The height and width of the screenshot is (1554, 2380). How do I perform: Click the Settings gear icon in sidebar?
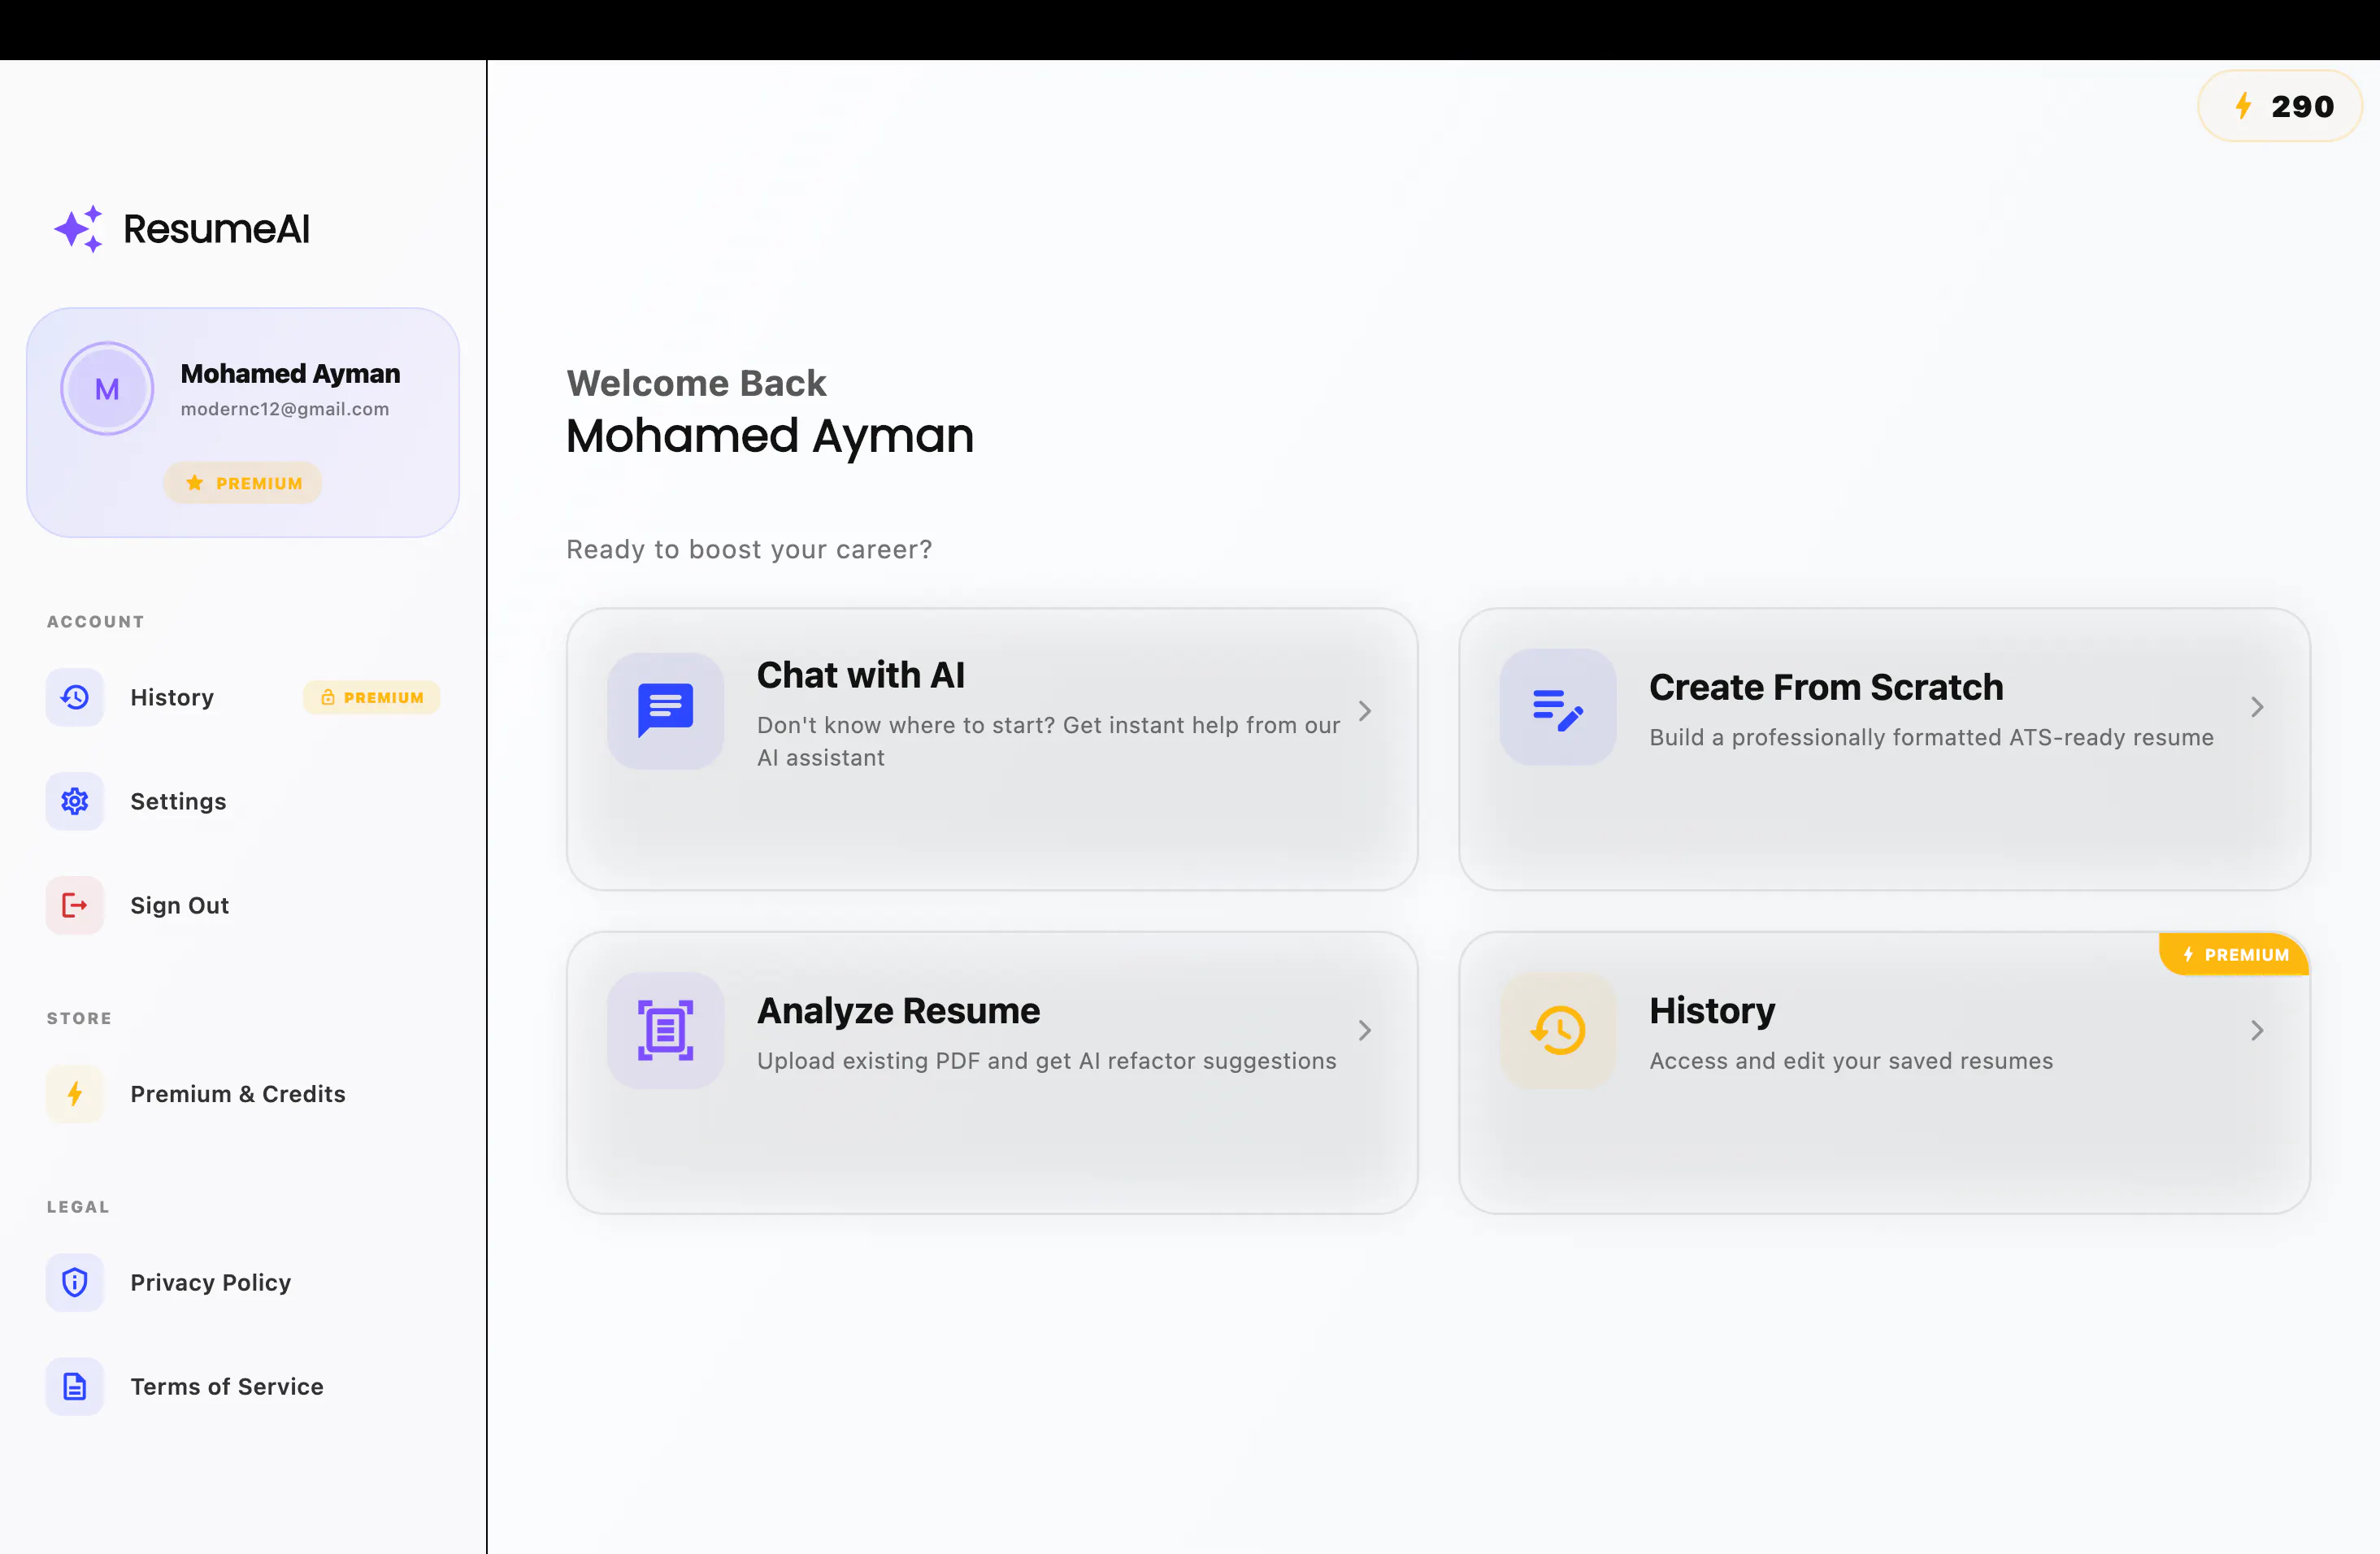[75, 801]
